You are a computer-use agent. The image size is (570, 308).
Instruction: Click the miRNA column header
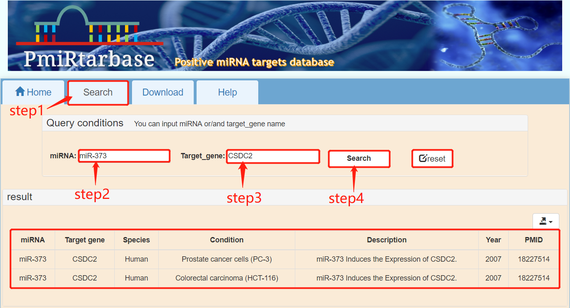coord(33,240)
